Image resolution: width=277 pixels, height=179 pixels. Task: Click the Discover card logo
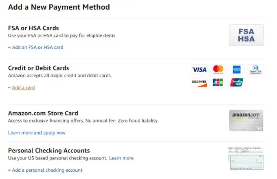(x=199, y=83)
